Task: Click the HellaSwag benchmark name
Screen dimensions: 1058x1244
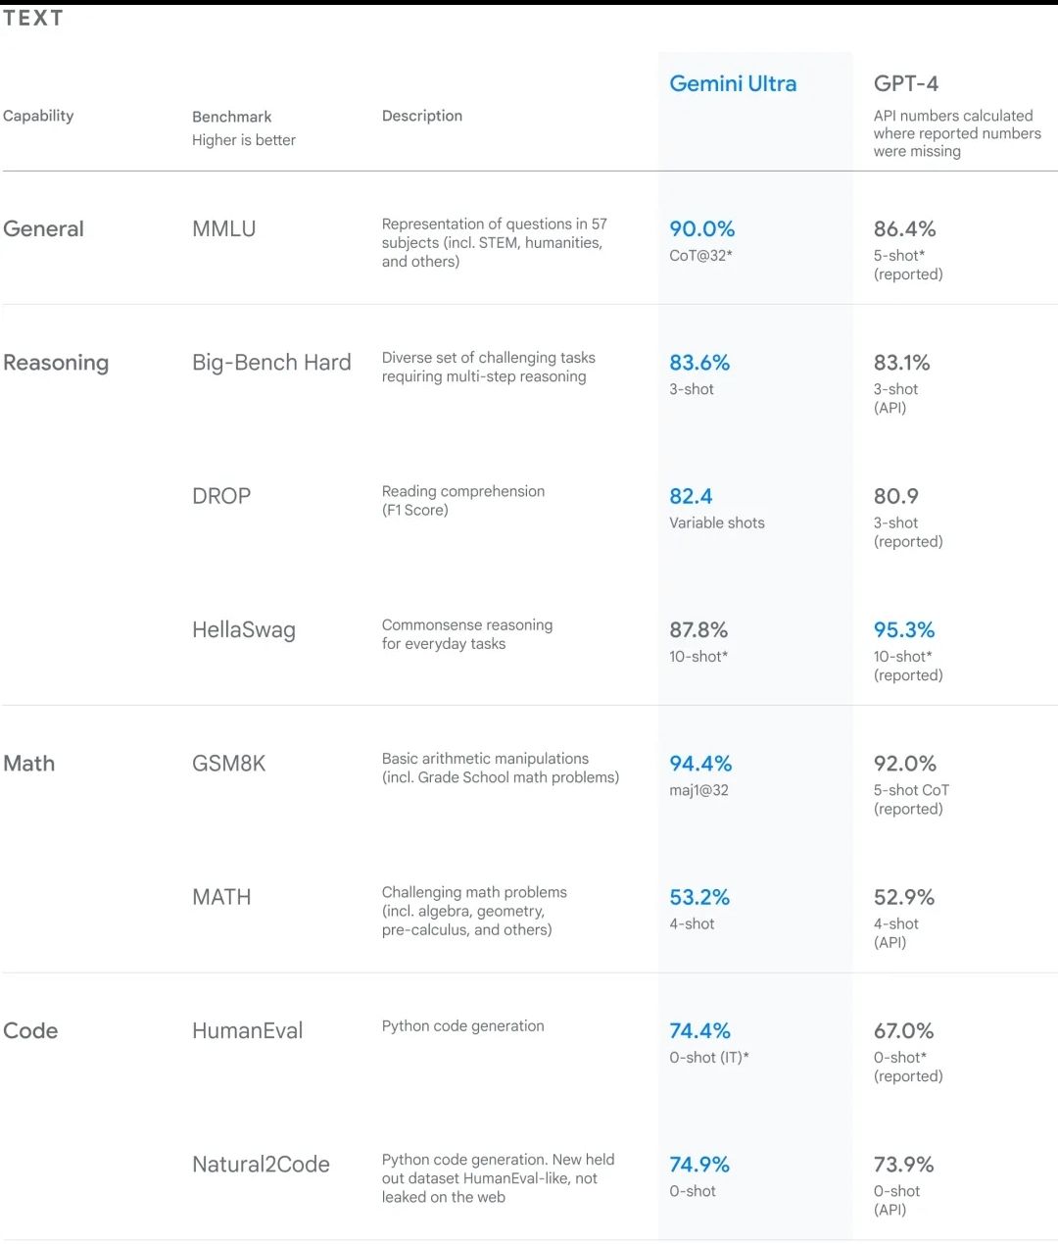Action: 244,630
